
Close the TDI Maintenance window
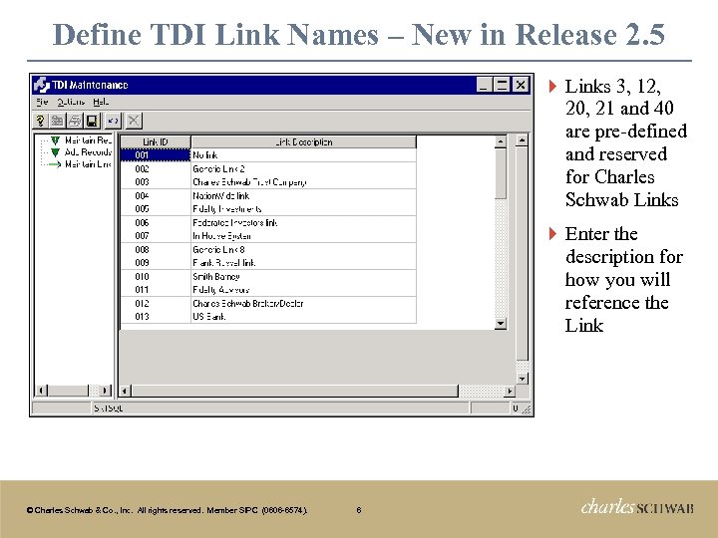click(521, 85)
